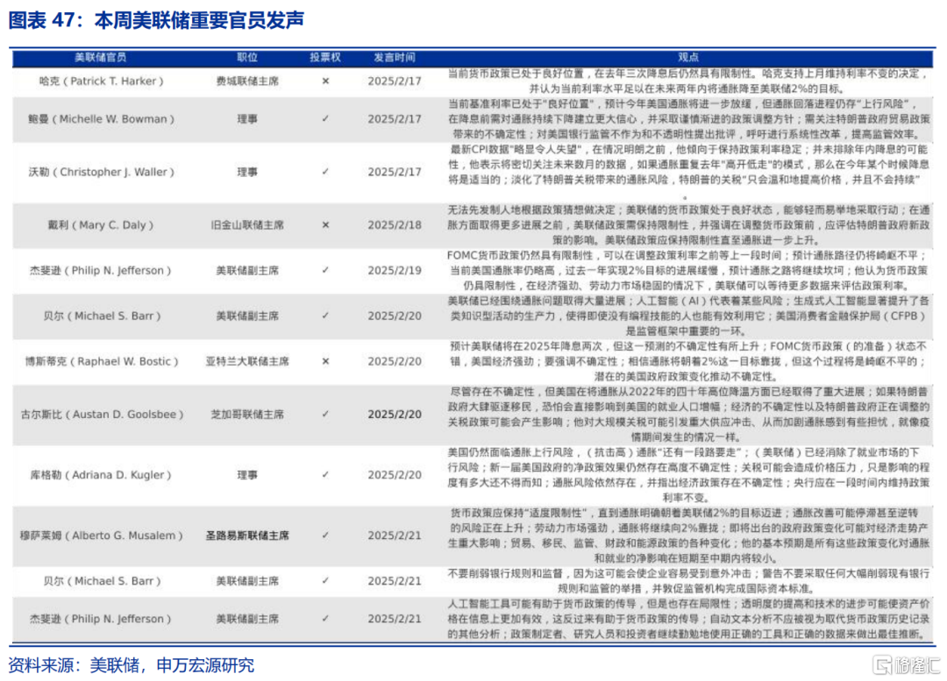947x681 pixels.
Task: Select Michael S. Barr in the 2025/2/20 row
Action: pyautogui.click(x=101, y=316)
